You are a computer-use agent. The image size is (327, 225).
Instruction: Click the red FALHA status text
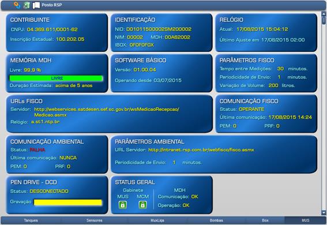(x=37, y=150)
